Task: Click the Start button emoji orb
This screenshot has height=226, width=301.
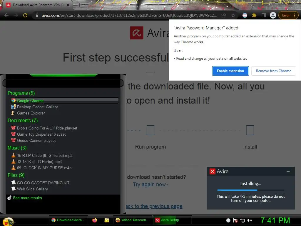Action: pyautogui.click(x=8, y=221)
